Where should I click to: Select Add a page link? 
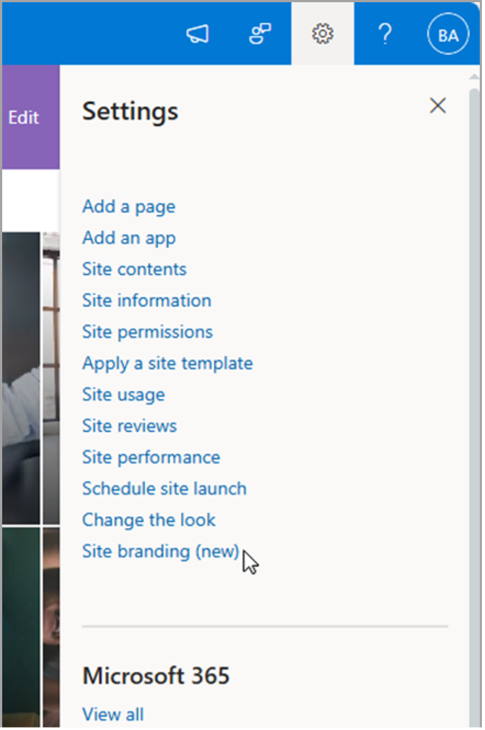pyautogui.click(x=128, y=206)
